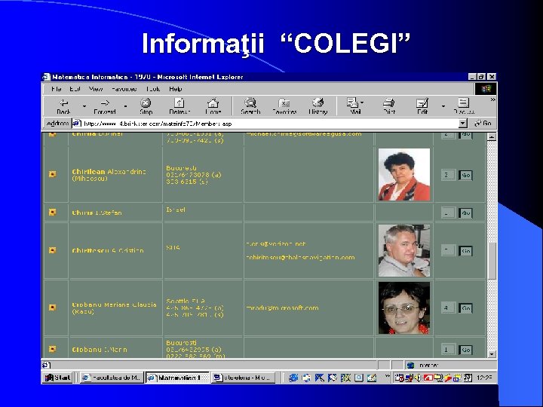Open the photo in the Ciobanu Mariana Claudia row

(404, 308)
